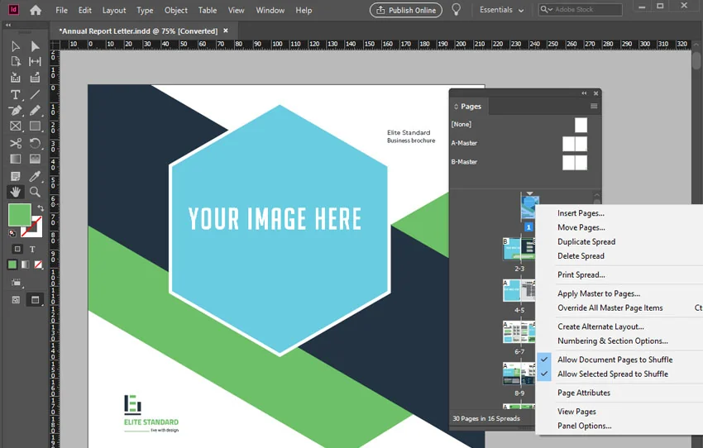Activate the Content Placer tool
Image resolution: width=703 pixels, height=448 pixels.
click(35, 77)
